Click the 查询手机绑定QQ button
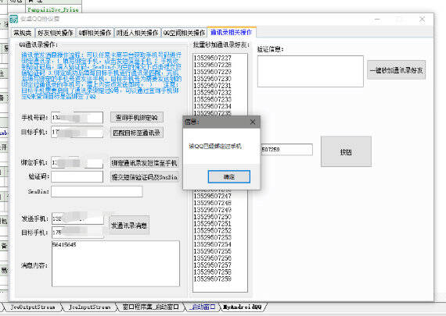Screen dimensions: 446x316 click(137, 118)
